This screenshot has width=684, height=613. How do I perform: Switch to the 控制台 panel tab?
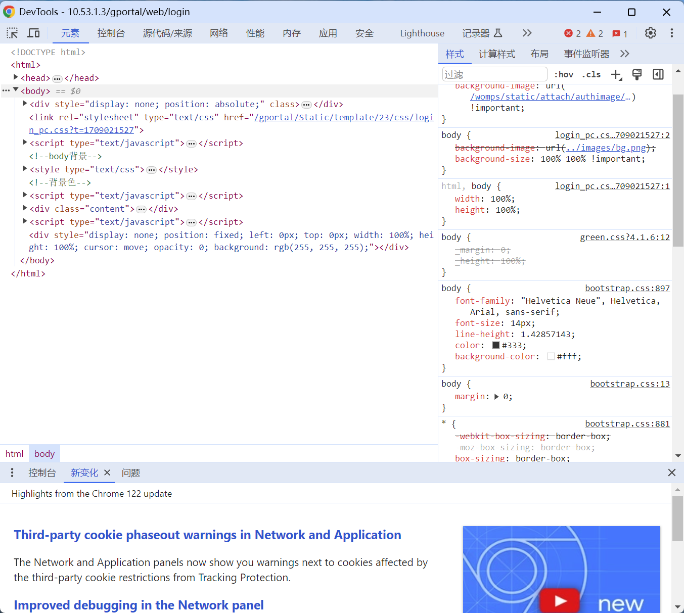coord(111,33)
